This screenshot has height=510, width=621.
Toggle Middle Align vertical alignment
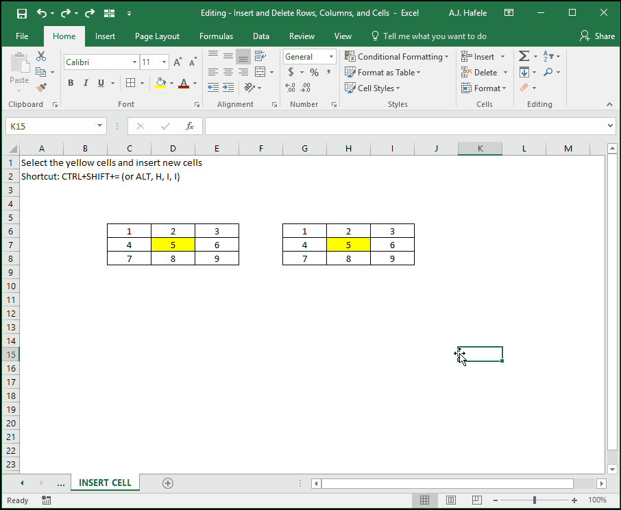click(228, 56)
